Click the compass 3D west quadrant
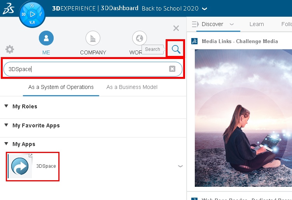The width and height of the screenshot is (292, 200). coord(23,14)
